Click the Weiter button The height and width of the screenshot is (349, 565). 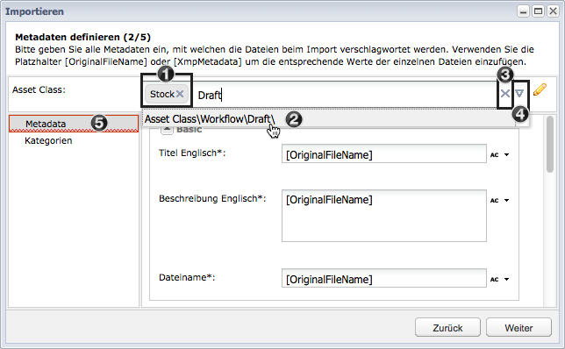(x=519, y=327)
